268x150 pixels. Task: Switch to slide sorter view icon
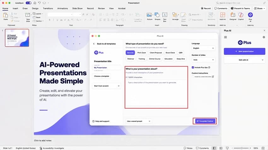pyautogui.click(x=221, y=148)
